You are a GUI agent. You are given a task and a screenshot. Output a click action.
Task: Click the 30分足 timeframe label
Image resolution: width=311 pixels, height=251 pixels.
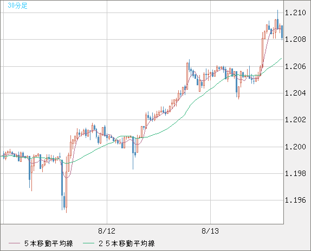[x=17, y=5]
